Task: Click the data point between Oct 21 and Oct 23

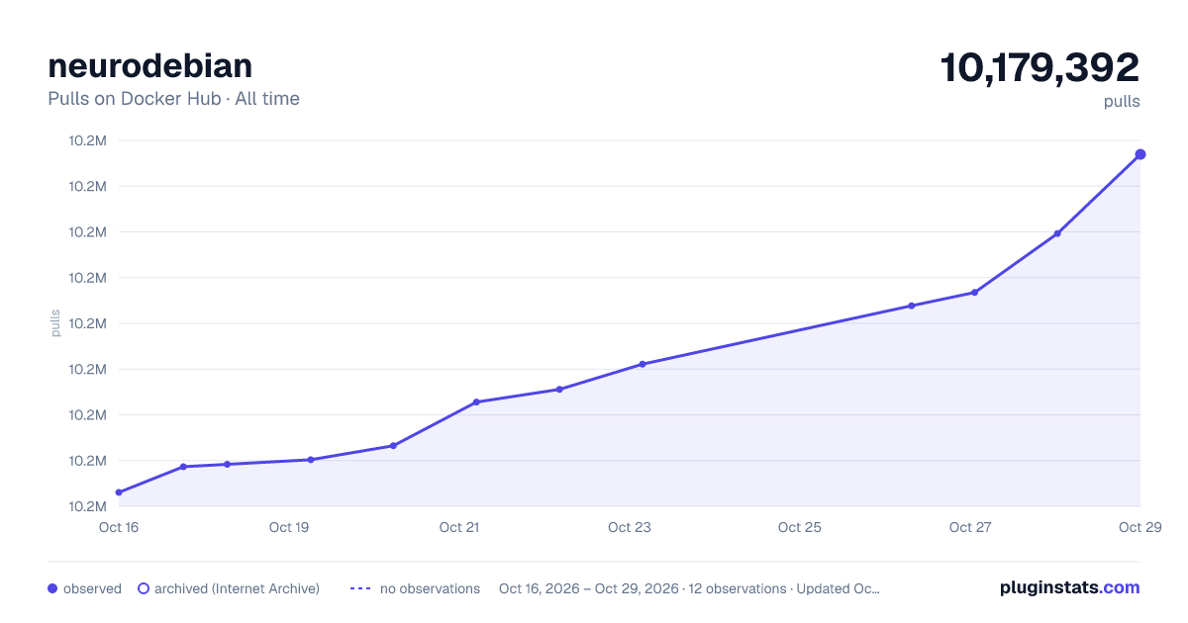Action: pos(559,390)
